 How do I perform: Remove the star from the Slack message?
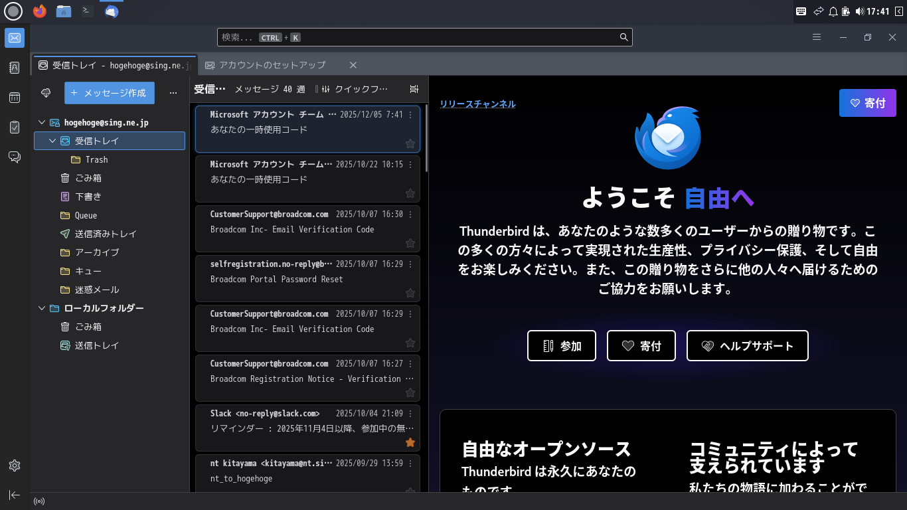(x=410, y=442)
